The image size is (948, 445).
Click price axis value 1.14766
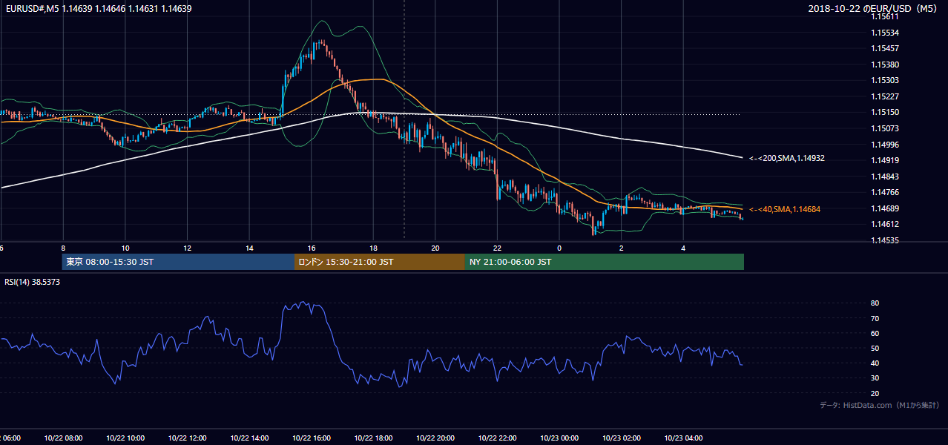coord(885,192)
